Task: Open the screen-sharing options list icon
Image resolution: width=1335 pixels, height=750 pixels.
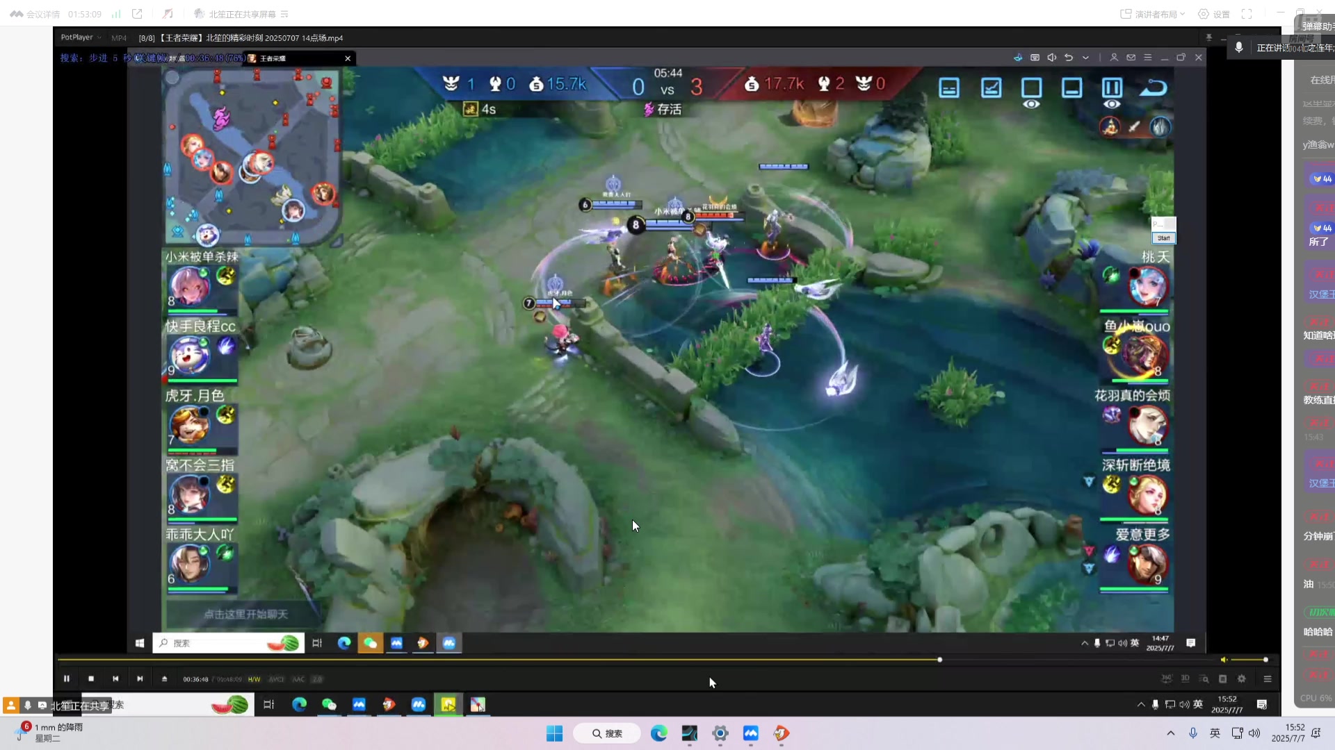Action: click(x=284, y=14)
